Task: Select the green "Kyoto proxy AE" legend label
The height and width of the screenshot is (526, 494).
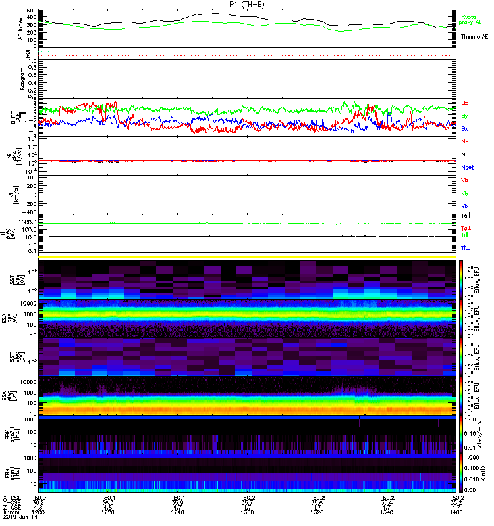Action: tap(470, 20)
